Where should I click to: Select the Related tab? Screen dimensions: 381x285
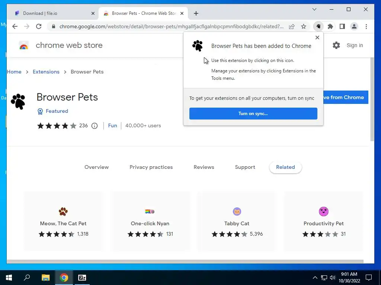coord(285,167)
